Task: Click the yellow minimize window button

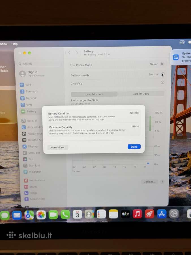Action: [25, 53]
